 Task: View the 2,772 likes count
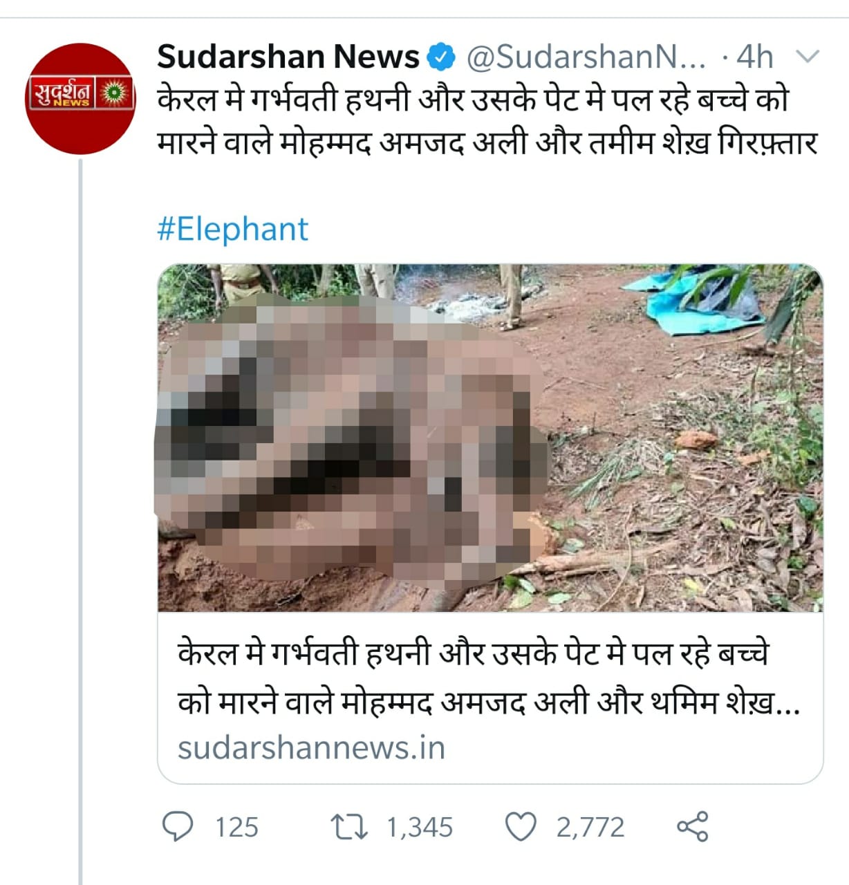(x=590, y=827)
